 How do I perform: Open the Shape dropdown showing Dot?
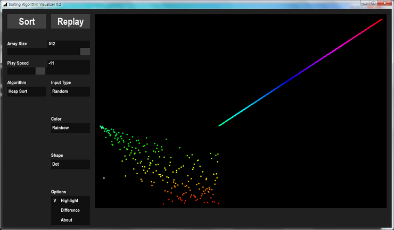click(x=70, y=164)
